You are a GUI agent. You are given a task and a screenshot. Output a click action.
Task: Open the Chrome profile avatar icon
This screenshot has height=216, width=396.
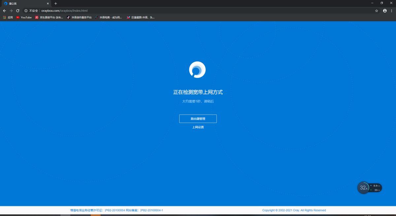click(385, 11)
